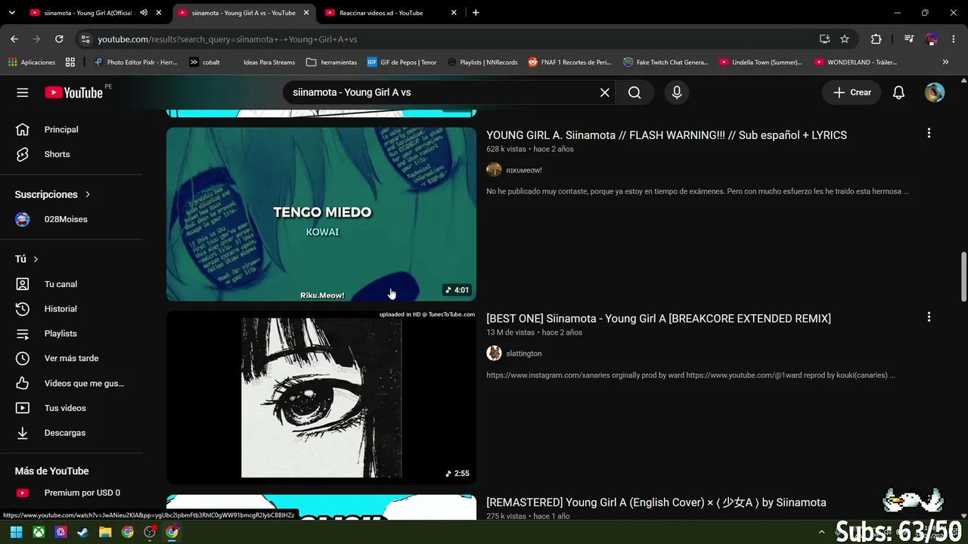
Task: View site information for youtube.com
Action: coord(85,39)
